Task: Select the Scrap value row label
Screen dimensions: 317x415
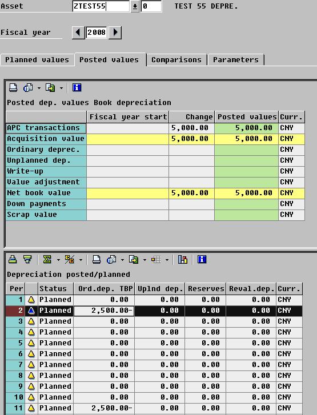Action: (46, 215)
